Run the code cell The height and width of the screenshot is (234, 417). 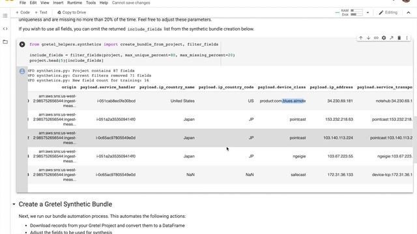[22, 44]
